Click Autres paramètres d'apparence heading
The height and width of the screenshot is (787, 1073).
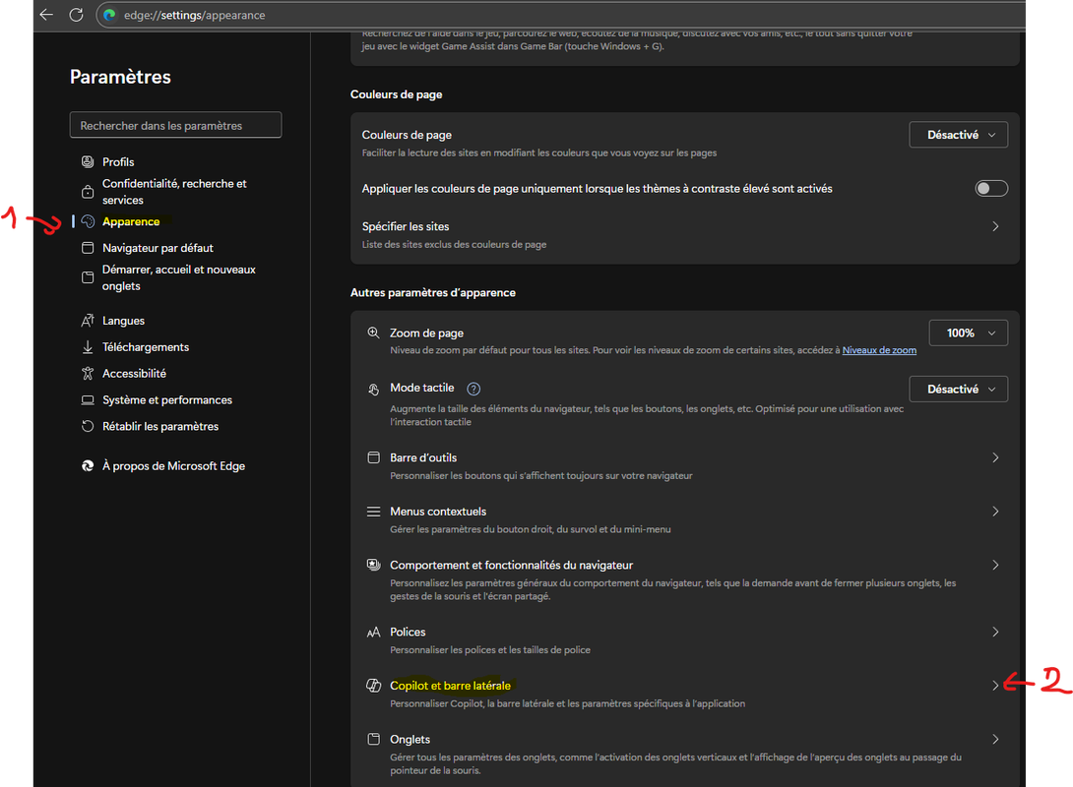point(433,292)
